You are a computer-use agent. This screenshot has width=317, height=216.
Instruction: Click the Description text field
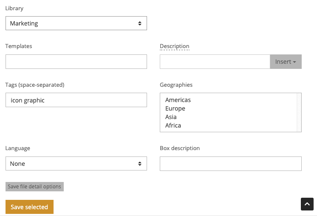pyautogui.click(x=215, y=62)
